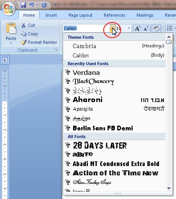Click the font list scroll up arrow

(x=169, y=37)
